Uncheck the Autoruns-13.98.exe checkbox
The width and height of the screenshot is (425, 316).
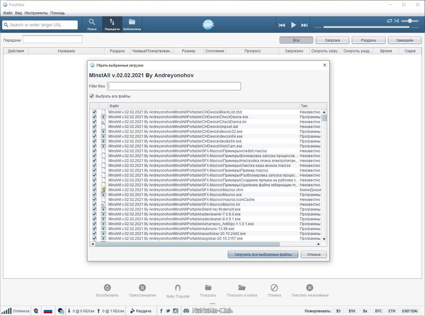(94, 228)
